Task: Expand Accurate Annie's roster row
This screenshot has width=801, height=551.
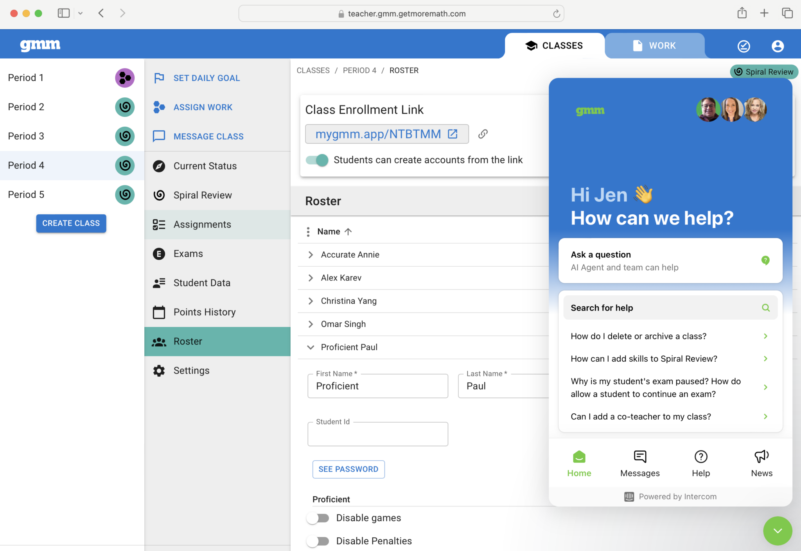Action: (311, 255)
